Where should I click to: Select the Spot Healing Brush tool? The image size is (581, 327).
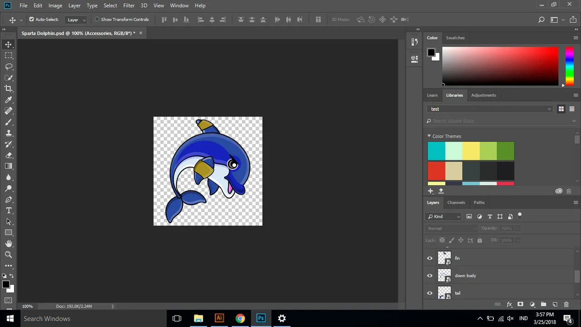(9, 111)
